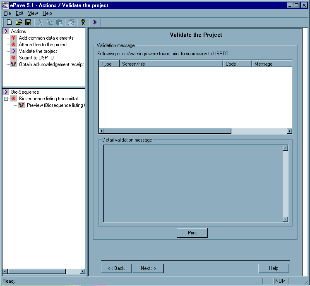310x286 pixels.
Task: Go back with the << Back button
Action: pyautogui.click(x=116, y=268)
